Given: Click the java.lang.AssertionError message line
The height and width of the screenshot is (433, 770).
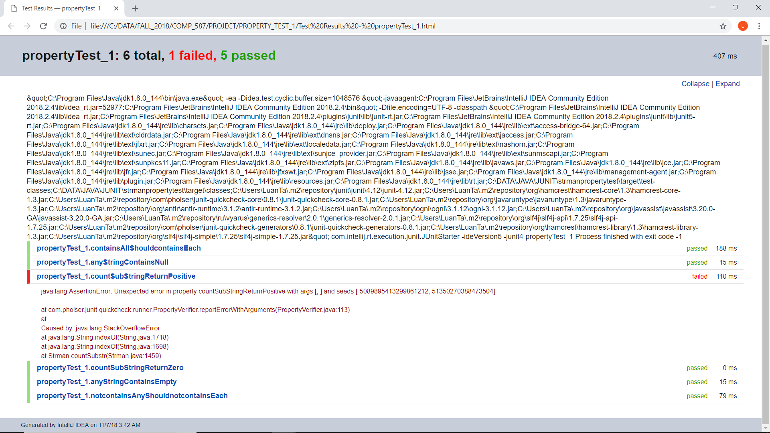Looking at the screenshot, I should tap(268, 291).
